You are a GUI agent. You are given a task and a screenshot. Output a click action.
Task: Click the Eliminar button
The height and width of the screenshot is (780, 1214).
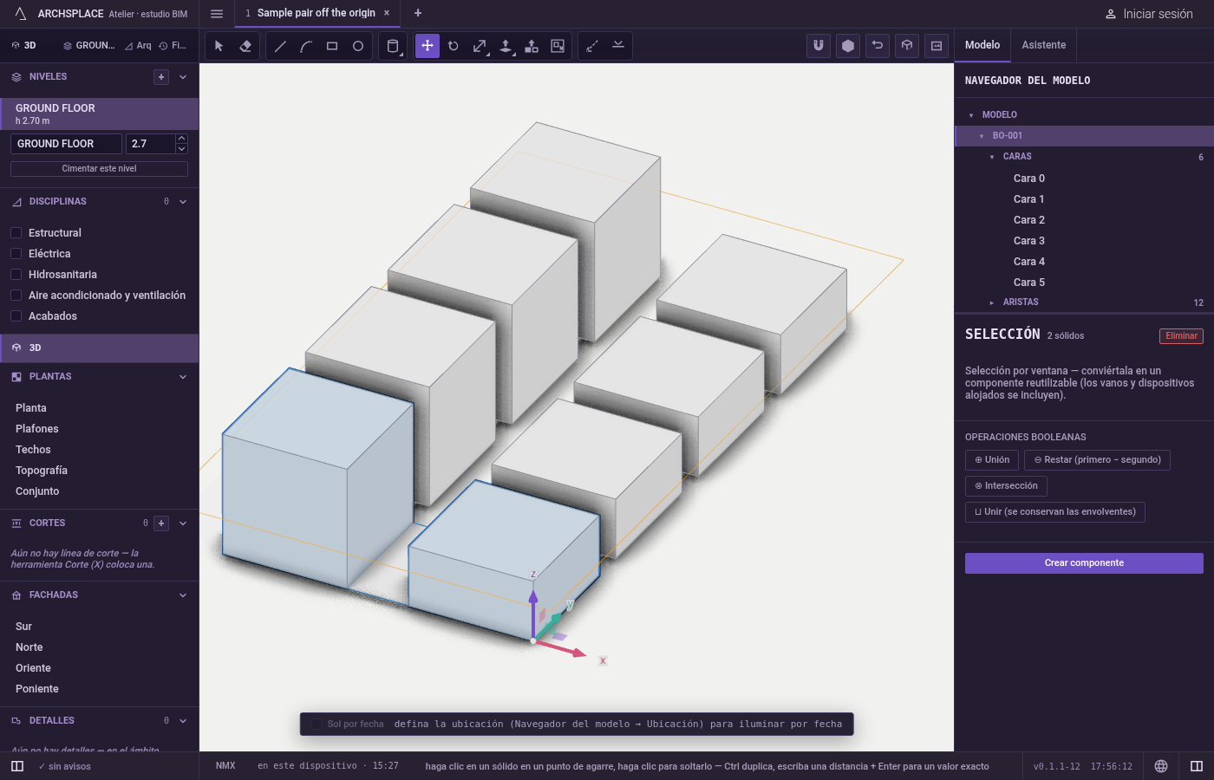coord(1181,336)
